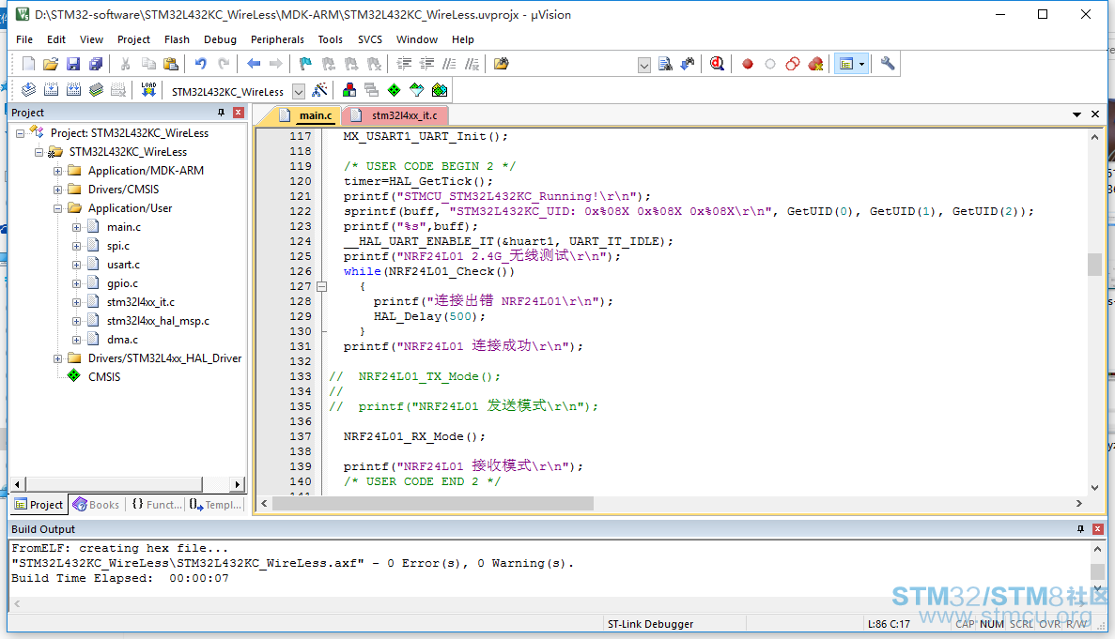Select stm32l4xx_hal_msp.c in project tree
Viewport: 1115px width, 639px height.
coord(158,321)
